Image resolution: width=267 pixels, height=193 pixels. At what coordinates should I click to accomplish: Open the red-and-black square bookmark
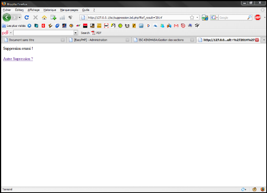pos(85,26)
